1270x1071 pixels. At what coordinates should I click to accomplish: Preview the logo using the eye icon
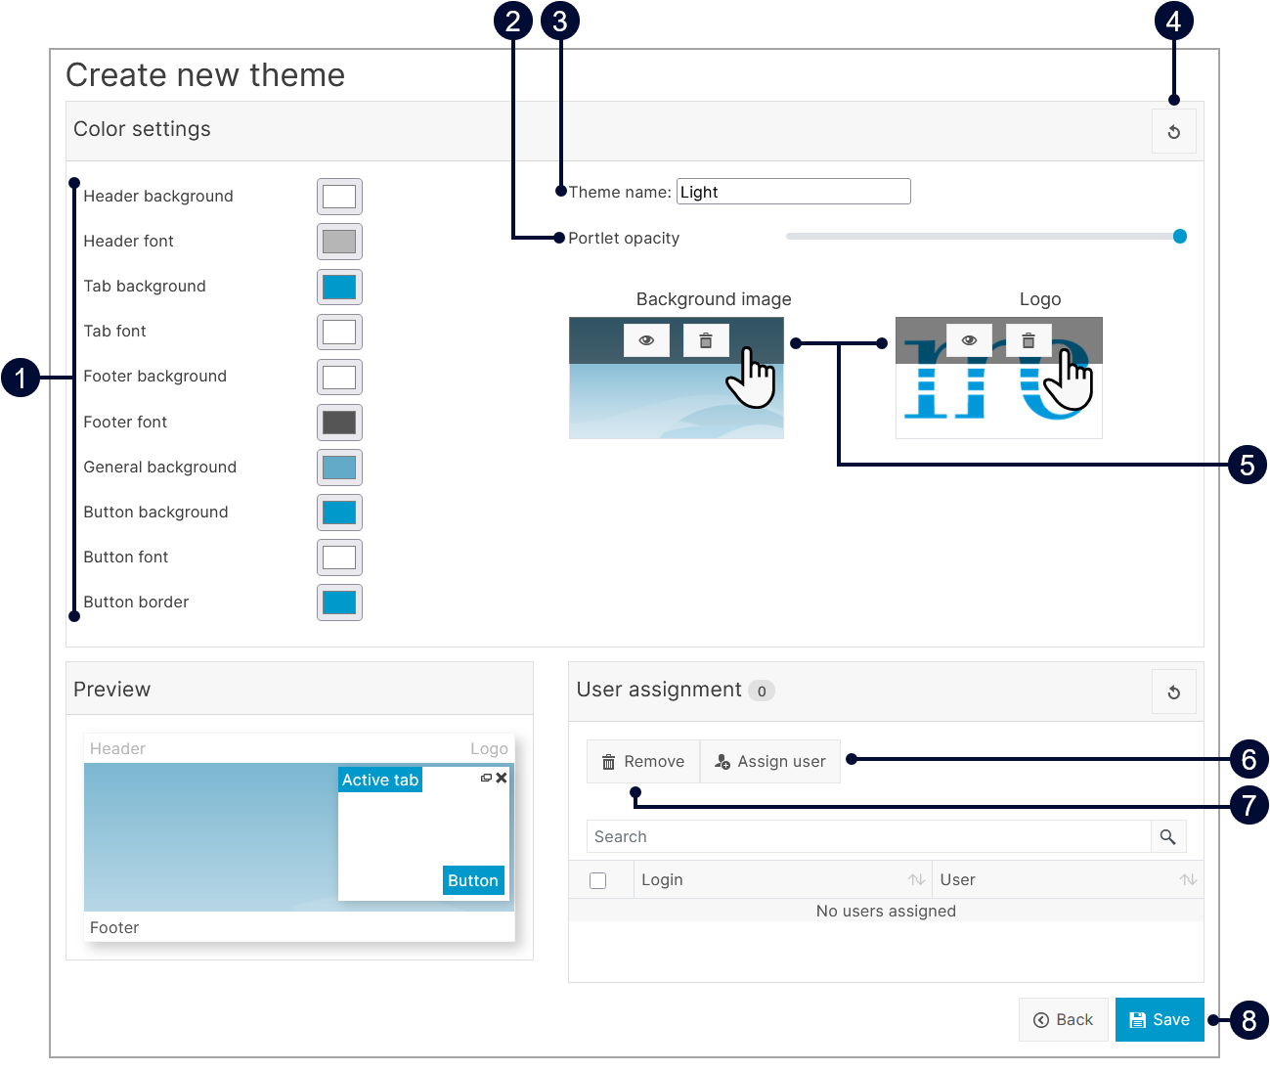coord(969,340)
